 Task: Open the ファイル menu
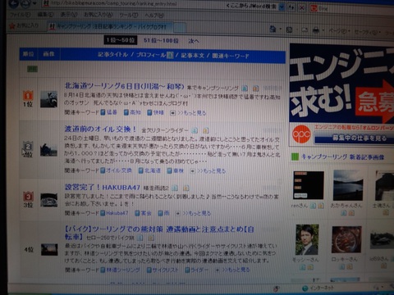(x=20, y=15)
